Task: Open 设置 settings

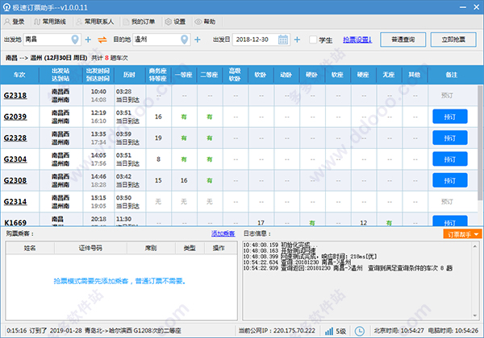Action: pos(175,22)
